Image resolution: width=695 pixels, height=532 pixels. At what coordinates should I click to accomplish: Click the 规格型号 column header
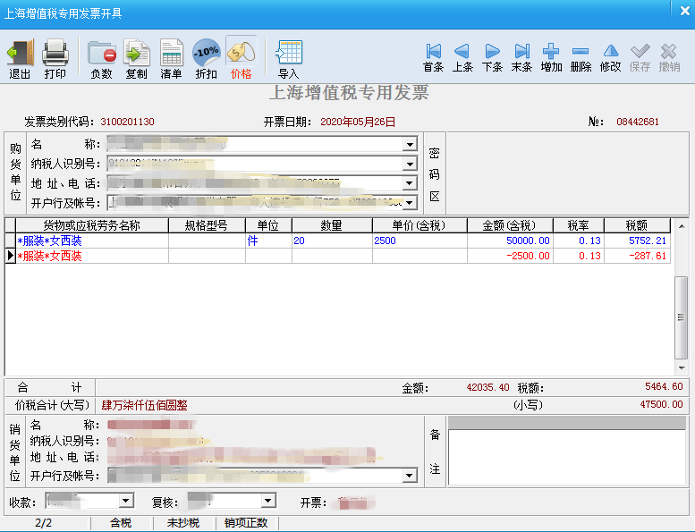tap(207, 225)
